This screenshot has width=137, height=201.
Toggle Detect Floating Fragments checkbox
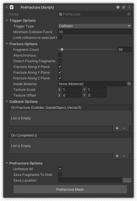[60, 61]
